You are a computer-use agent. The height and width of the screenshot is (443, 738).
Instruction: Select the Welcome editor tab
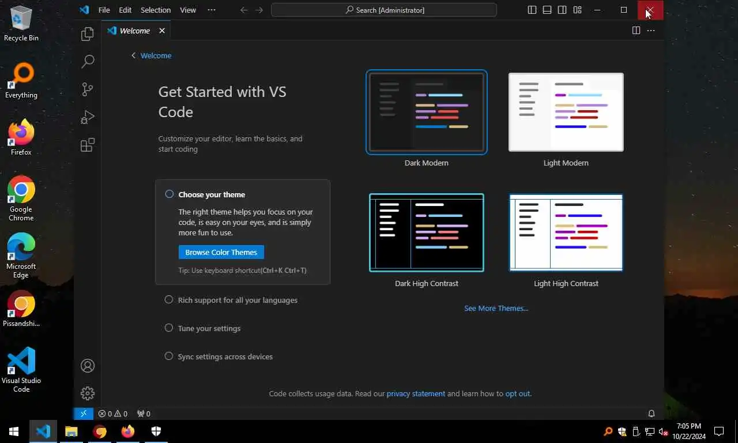pos(135,31)
